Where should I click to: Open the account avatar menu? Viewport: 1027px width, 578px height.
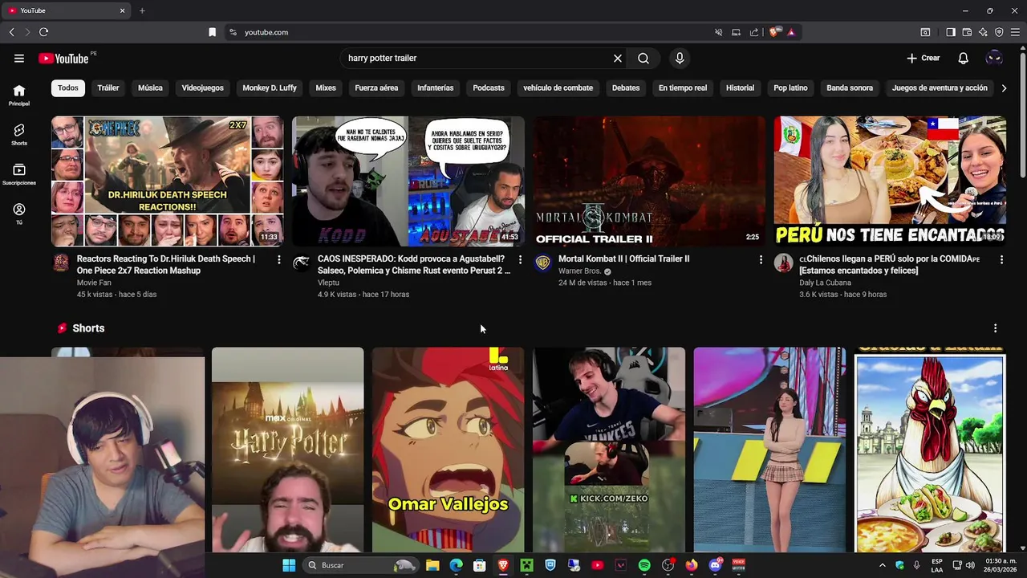point(994,58)
